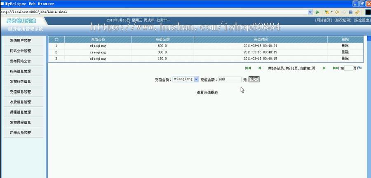The height and width of the screenshot is (178, 371).
Task: Click the 充值会员 column header
Action: (x=98, y=40)
